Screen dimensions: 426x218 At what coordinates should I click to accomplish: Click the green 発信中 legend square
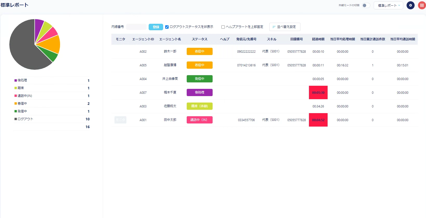tap(16, 111)
